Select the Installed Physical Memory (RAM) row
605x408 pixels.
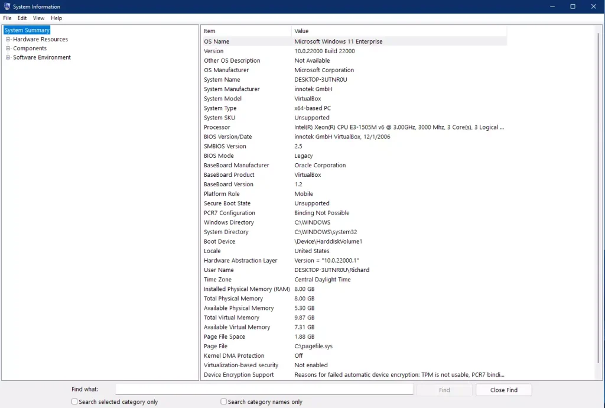click(354, 289)
